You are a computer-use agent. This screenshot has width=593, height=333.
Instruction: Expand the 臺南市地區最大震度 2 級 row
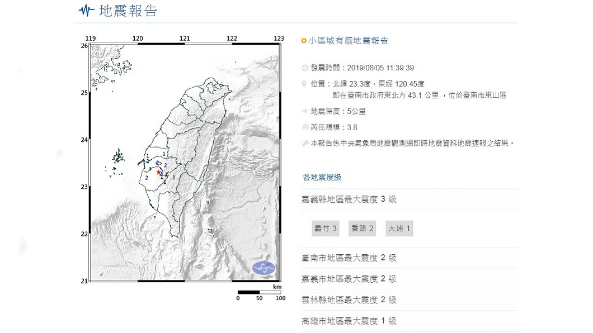410,258
